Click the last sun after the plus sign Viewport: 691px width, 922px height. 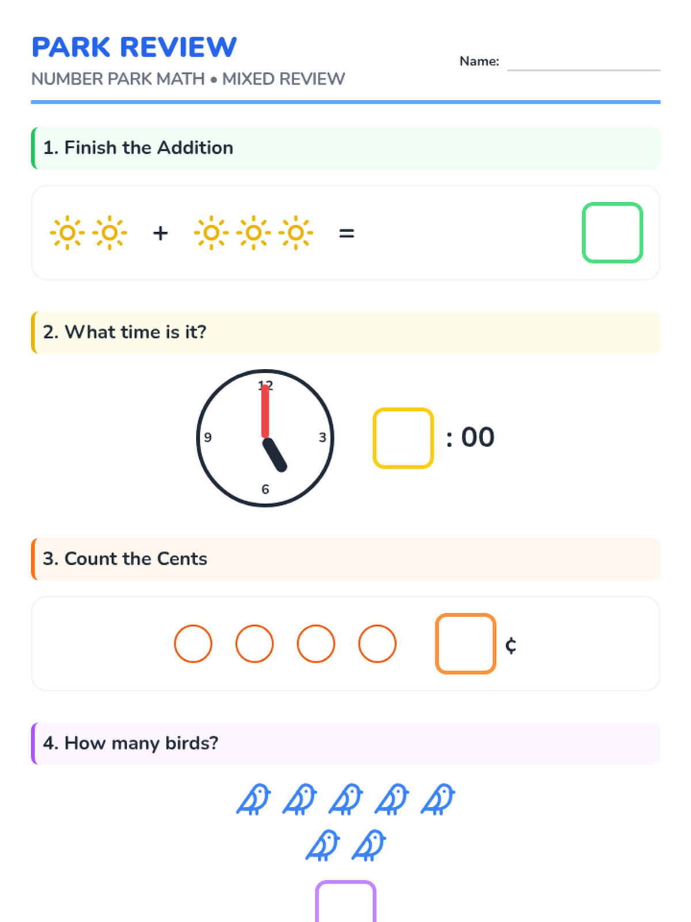pos(295,233)
